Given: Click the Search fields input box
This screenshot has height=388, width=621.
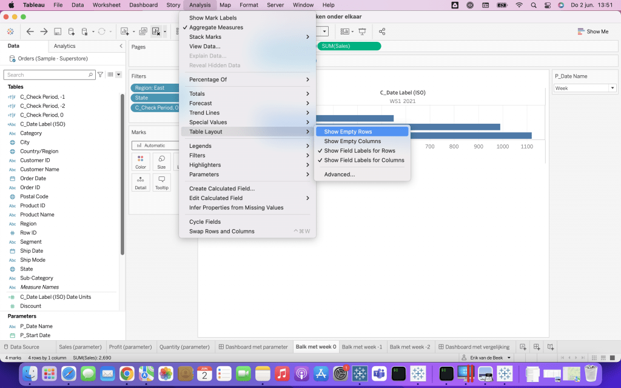Looking at the screenshot, I should (49, 75).
